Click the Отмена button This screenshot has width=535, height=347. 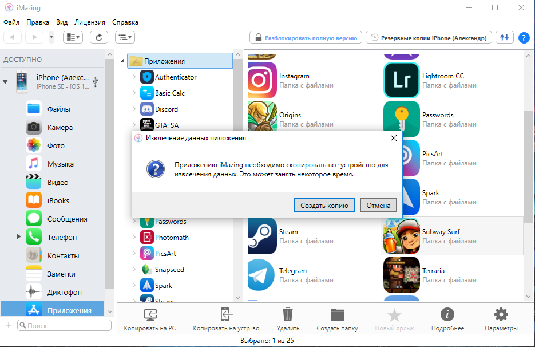point(378,205)
